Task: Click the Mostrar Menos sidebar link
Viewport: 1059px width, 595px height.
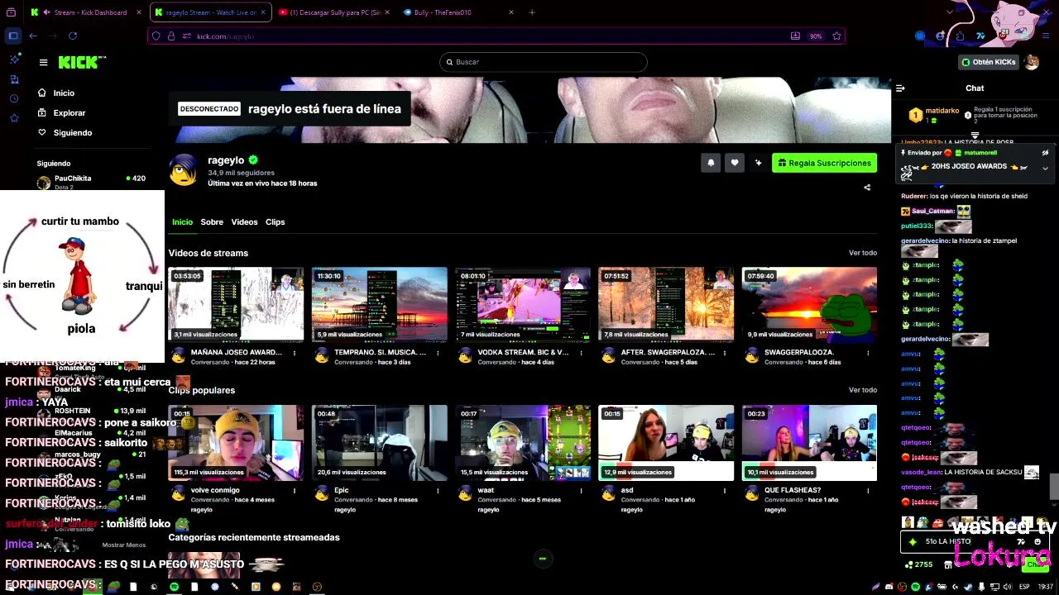Action: (x=123, y=545)
